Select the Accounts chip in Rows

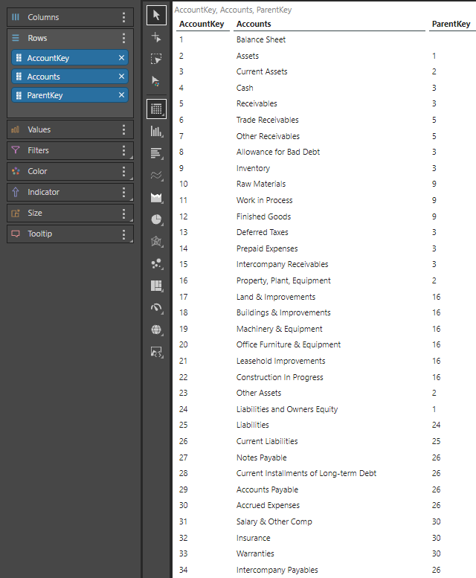point(70,77)
